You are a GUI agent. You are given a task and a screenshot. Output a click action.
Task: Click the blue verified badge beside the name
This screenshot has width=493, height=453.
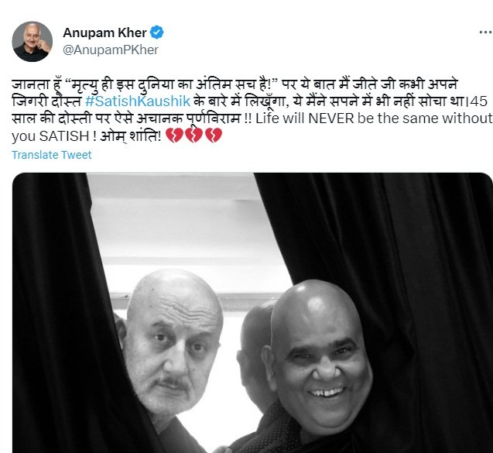156,33
